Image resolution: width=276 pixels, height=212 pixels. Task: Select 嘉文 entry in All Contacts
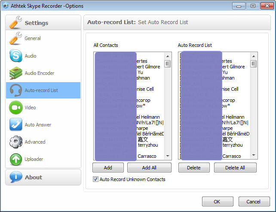[129, 139]
